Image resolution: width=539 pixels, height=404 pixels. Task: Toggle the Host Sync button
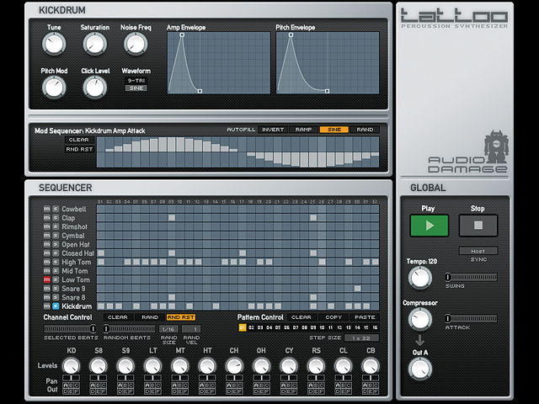click(x=478, y=251)
